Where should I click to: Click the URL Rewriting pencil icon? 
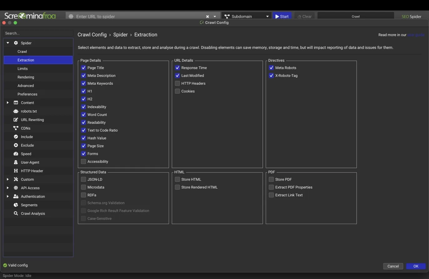(x=16, y=120)
